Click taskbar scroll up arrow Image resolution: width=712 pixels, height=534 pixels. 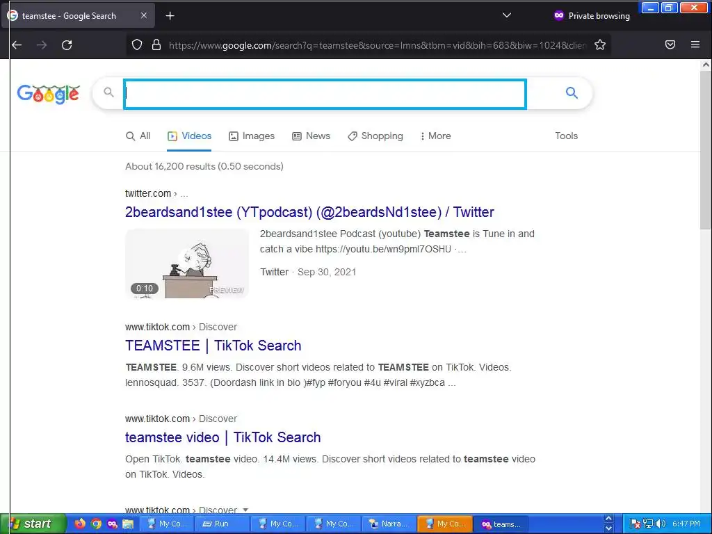[x=608, y=519]
